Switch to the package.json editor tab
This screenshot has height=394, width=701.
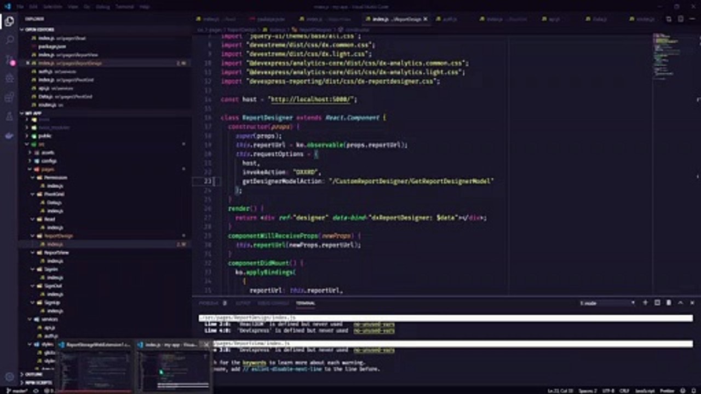point(272,19)
